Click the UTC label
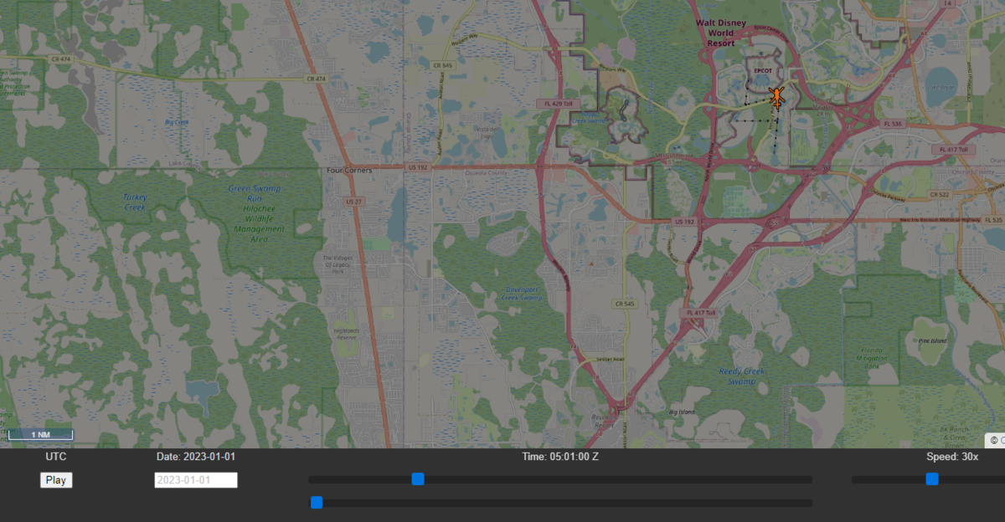 point(56,456)
